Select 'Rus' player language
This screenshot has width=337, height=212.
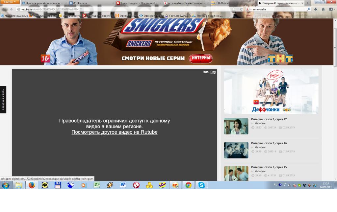[x=205, y=72]
